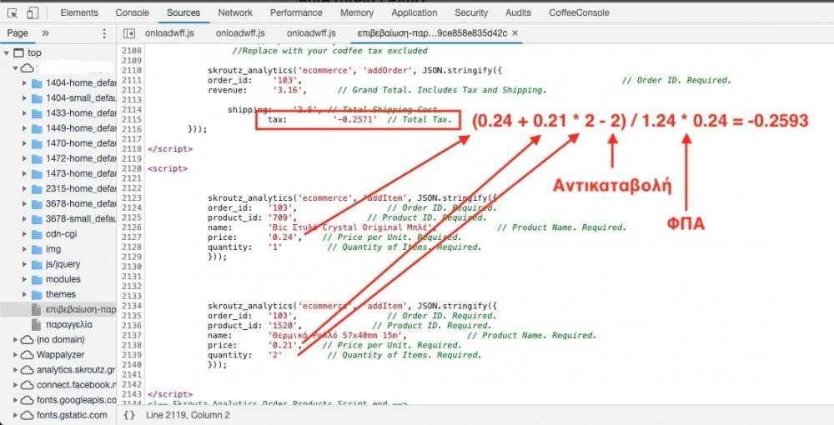Click line number 2139 in gutter

tap(132, 355)
